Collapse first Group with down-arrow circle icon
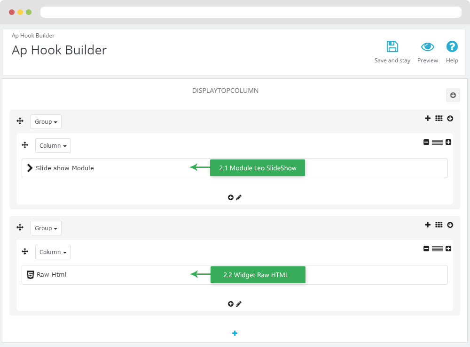This screenshot has width=470, height=347. pos(450,119)
